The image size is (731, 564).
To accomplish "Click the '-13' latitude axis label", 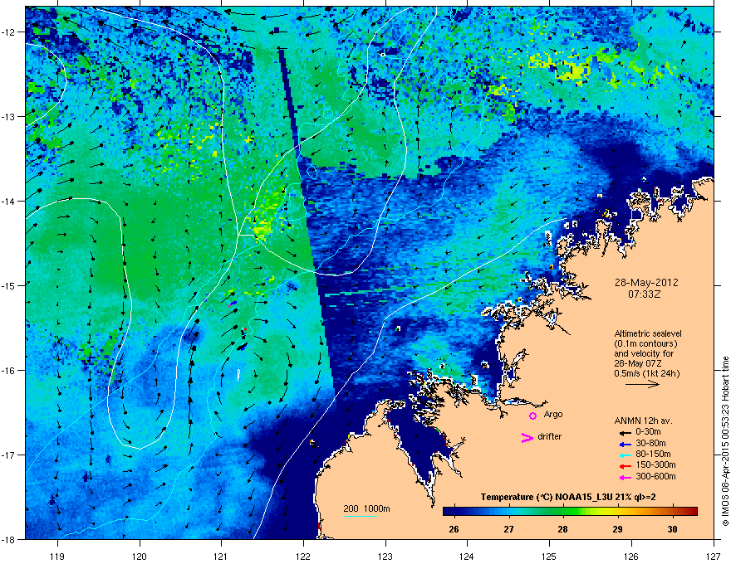I will pos(8,117).
